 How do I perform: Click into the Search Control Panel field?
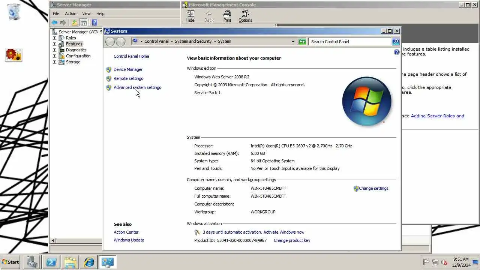(x=350, y=42)
